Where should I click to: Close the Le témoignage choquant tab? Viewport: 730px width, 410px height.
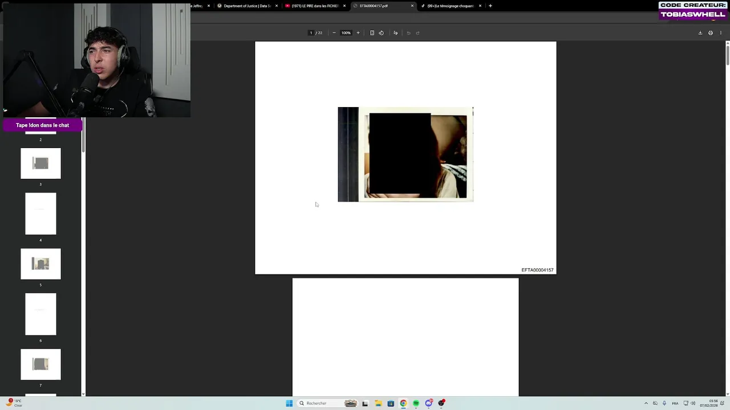click(480, 6)
